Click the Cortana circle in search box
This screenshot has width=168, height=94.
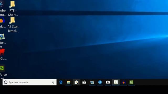(6, 82)
